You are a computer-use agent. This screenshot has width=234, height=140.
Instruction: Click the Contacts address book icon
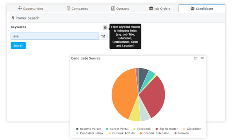[113, 8]
